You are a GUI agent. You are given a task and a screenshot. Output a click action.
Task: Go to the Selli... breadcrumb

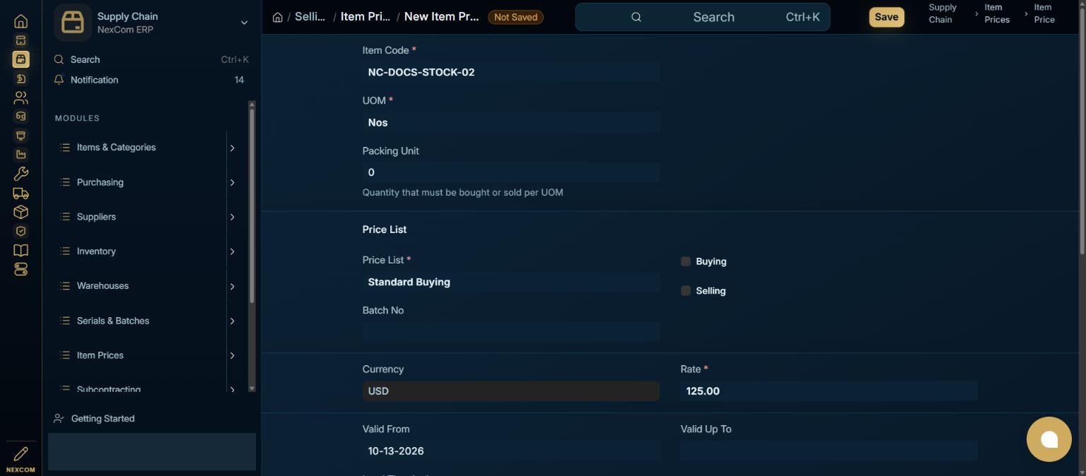click(x=310, y=16)
